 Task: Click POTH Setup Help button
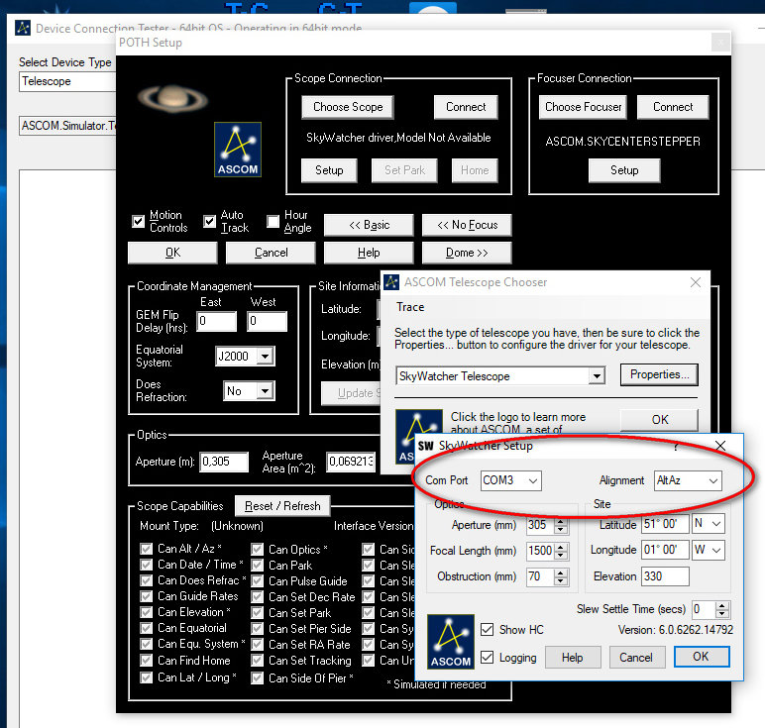point(369,253)
